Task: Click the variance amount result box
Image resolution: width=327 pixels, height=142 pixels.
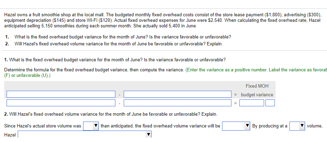Action: tap(252, 103)
